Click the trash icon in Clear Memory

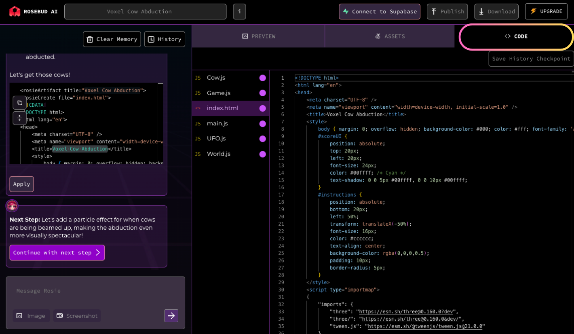pos(90,39)
